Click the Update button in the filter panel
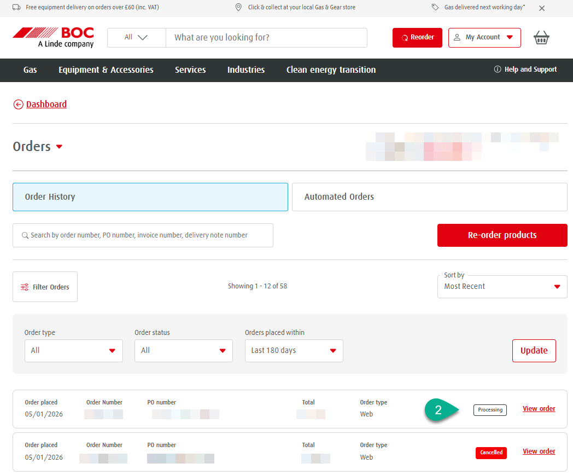The image size is (573, 475). (x=534, y=350)
